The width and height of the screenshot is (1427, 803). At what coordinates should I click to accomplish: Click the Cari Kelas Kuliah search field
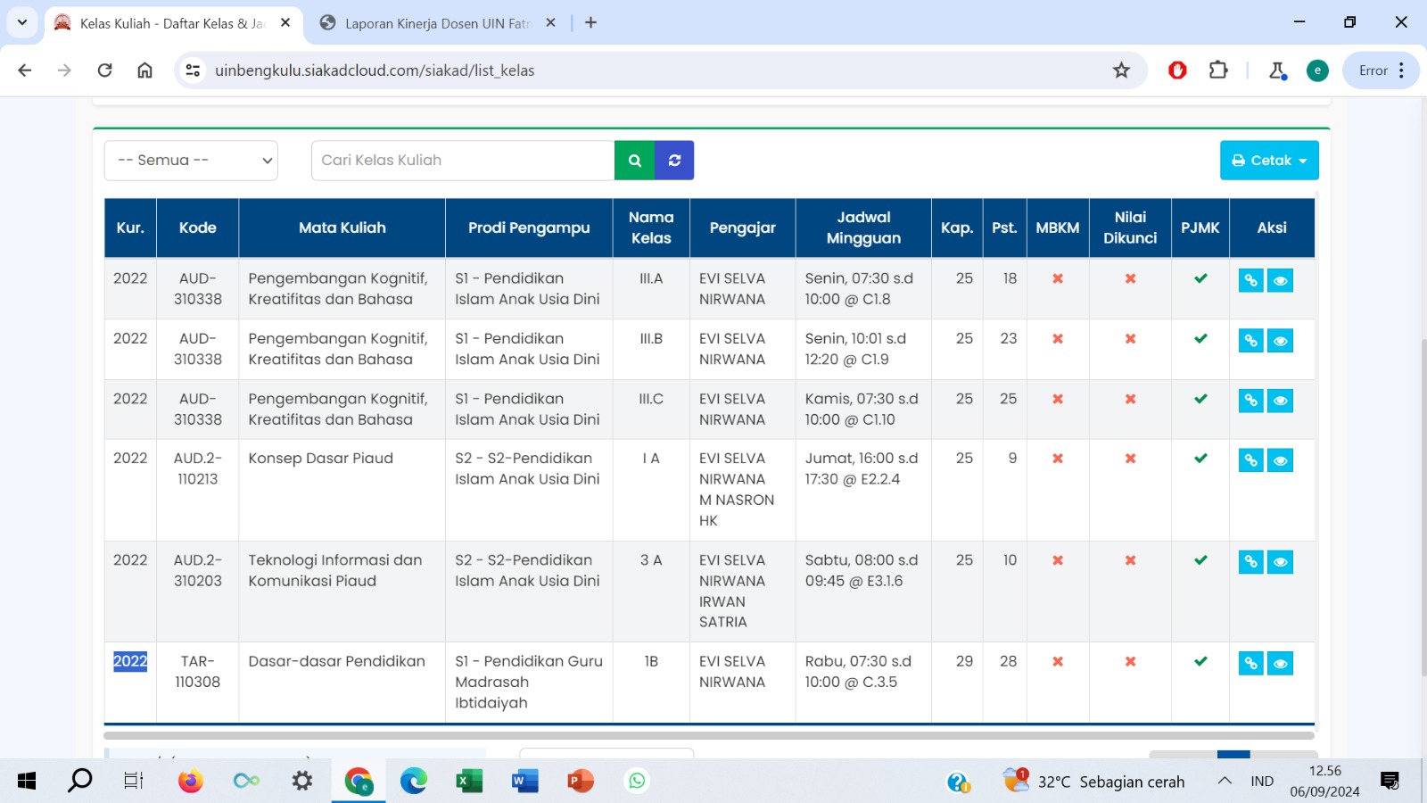pyautogui.click(x=462, y=161)
